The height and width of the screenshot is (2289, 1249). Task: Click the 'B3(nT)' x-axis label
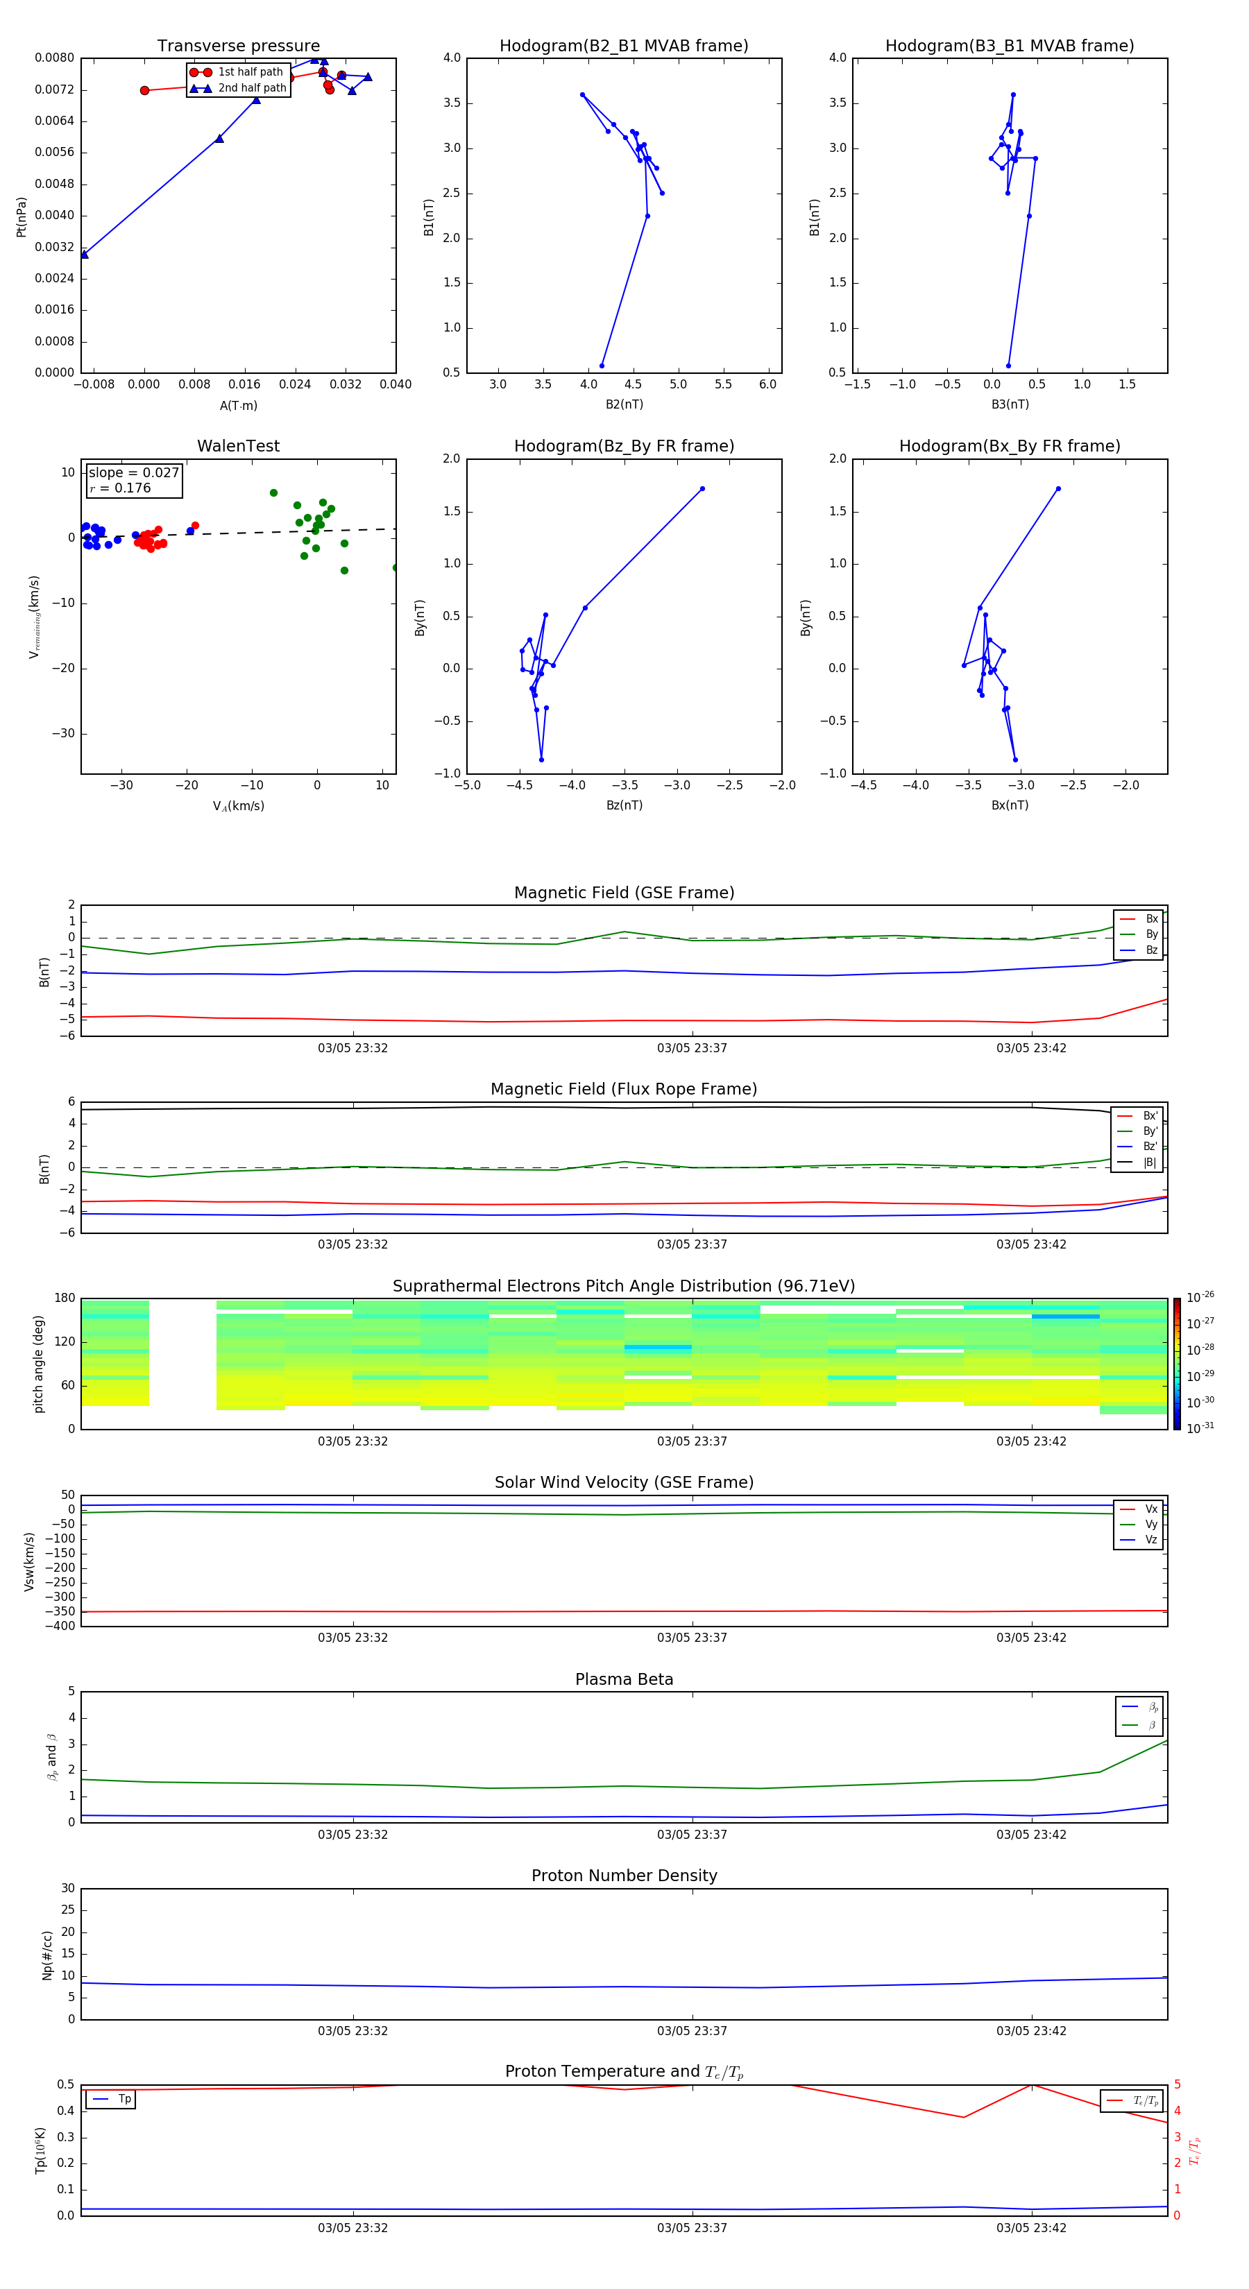tap(1010, 404)
